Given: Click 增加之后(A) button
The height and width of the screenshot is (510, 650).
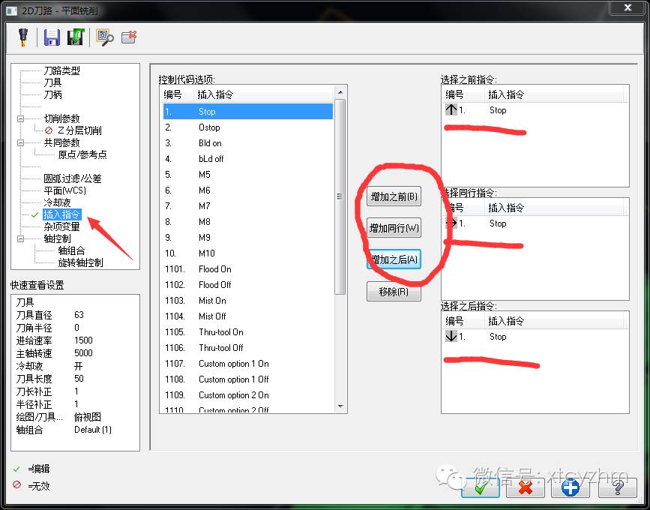Looking at the screenshot, I should pyautogui.click(x=394, y=259).
